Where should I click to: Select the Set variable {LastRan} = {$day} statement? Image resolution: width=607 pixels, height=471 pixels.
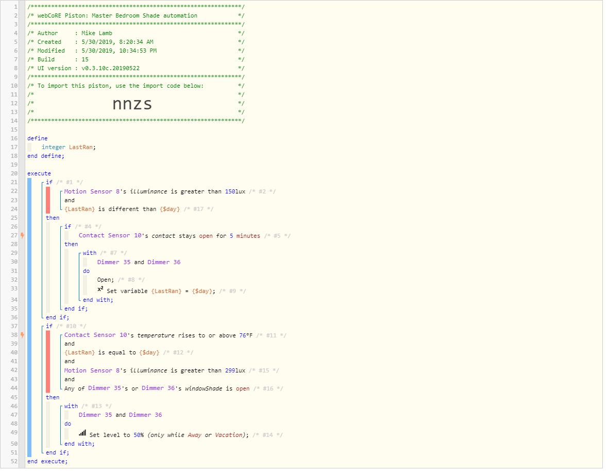161,291
